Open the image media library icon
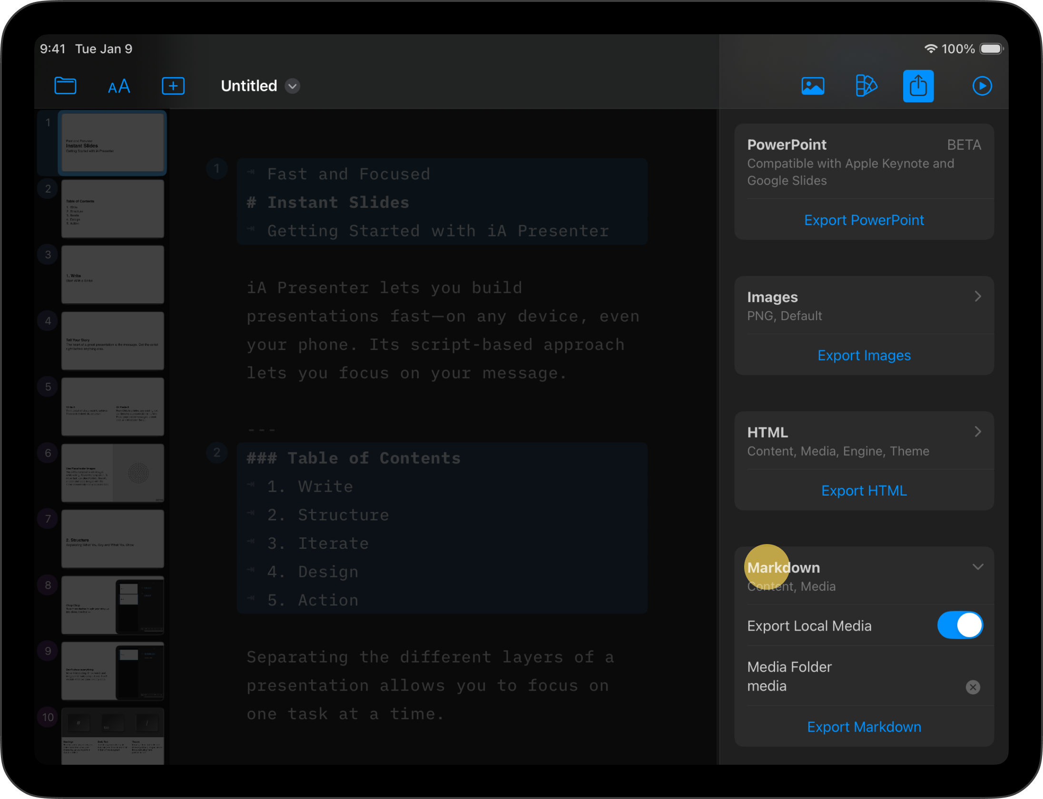 click(x=813, y=86)
